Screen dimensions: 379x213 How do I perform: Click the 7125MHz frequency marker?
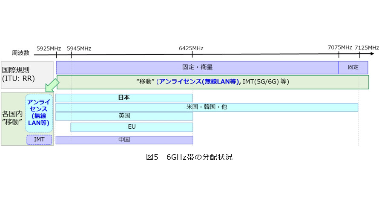367,48
